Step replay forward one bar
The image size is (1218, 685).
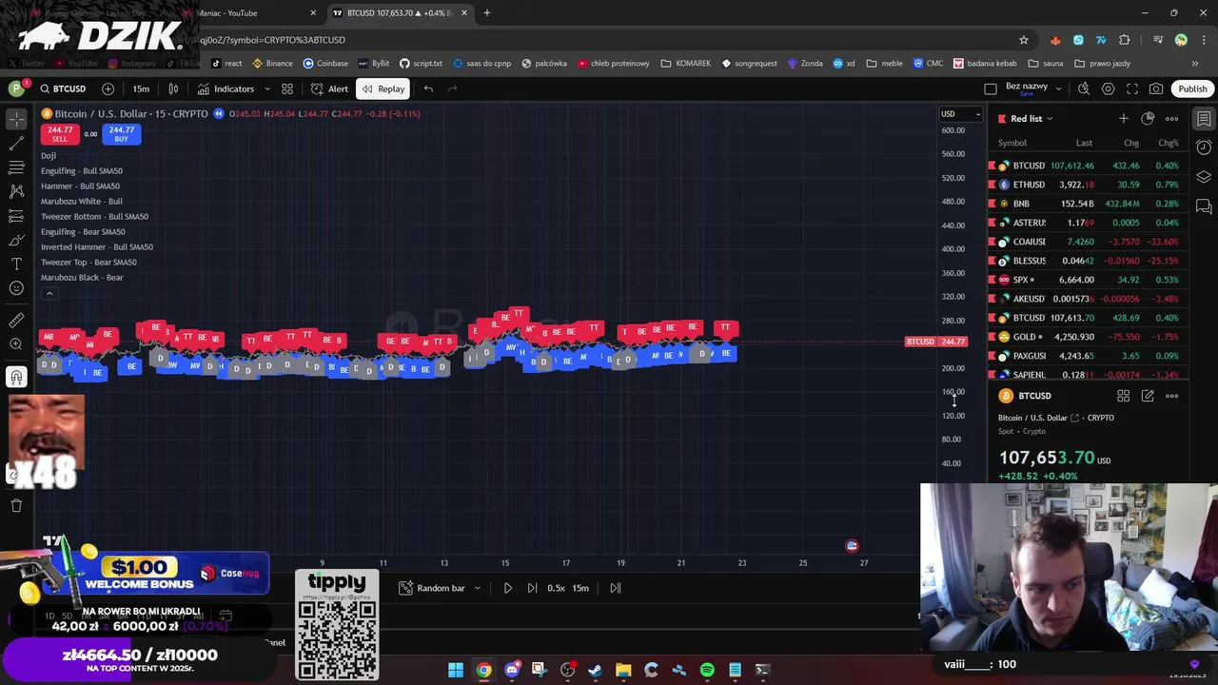[532, 588]
